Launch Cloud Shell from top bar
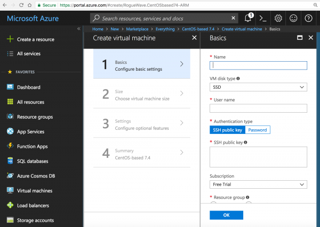 point(263,18)
